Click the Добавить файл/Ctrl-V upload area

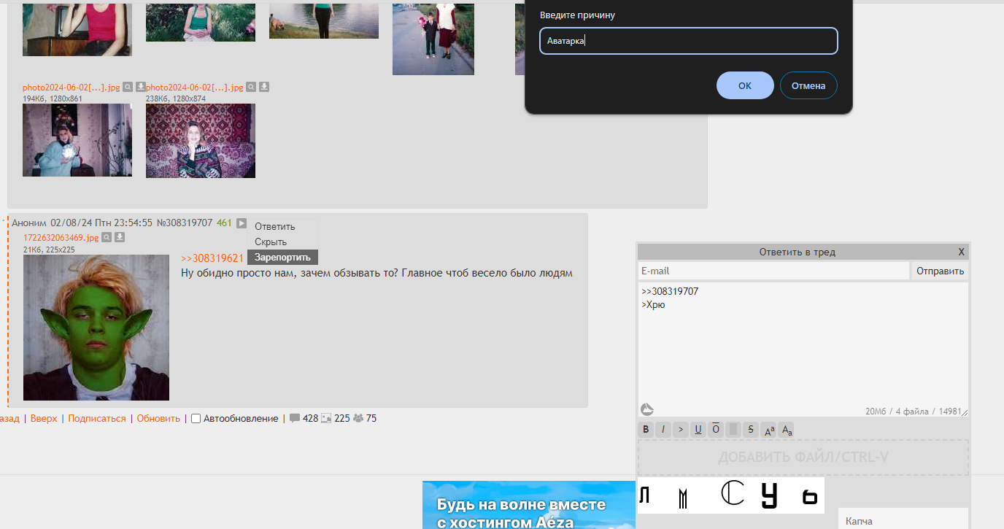803,457
